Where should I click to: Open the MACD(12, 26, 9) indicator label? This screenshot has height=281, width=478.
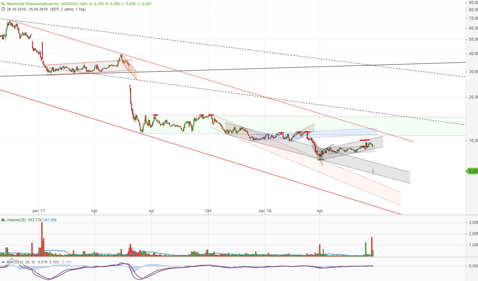click(21, 262)
